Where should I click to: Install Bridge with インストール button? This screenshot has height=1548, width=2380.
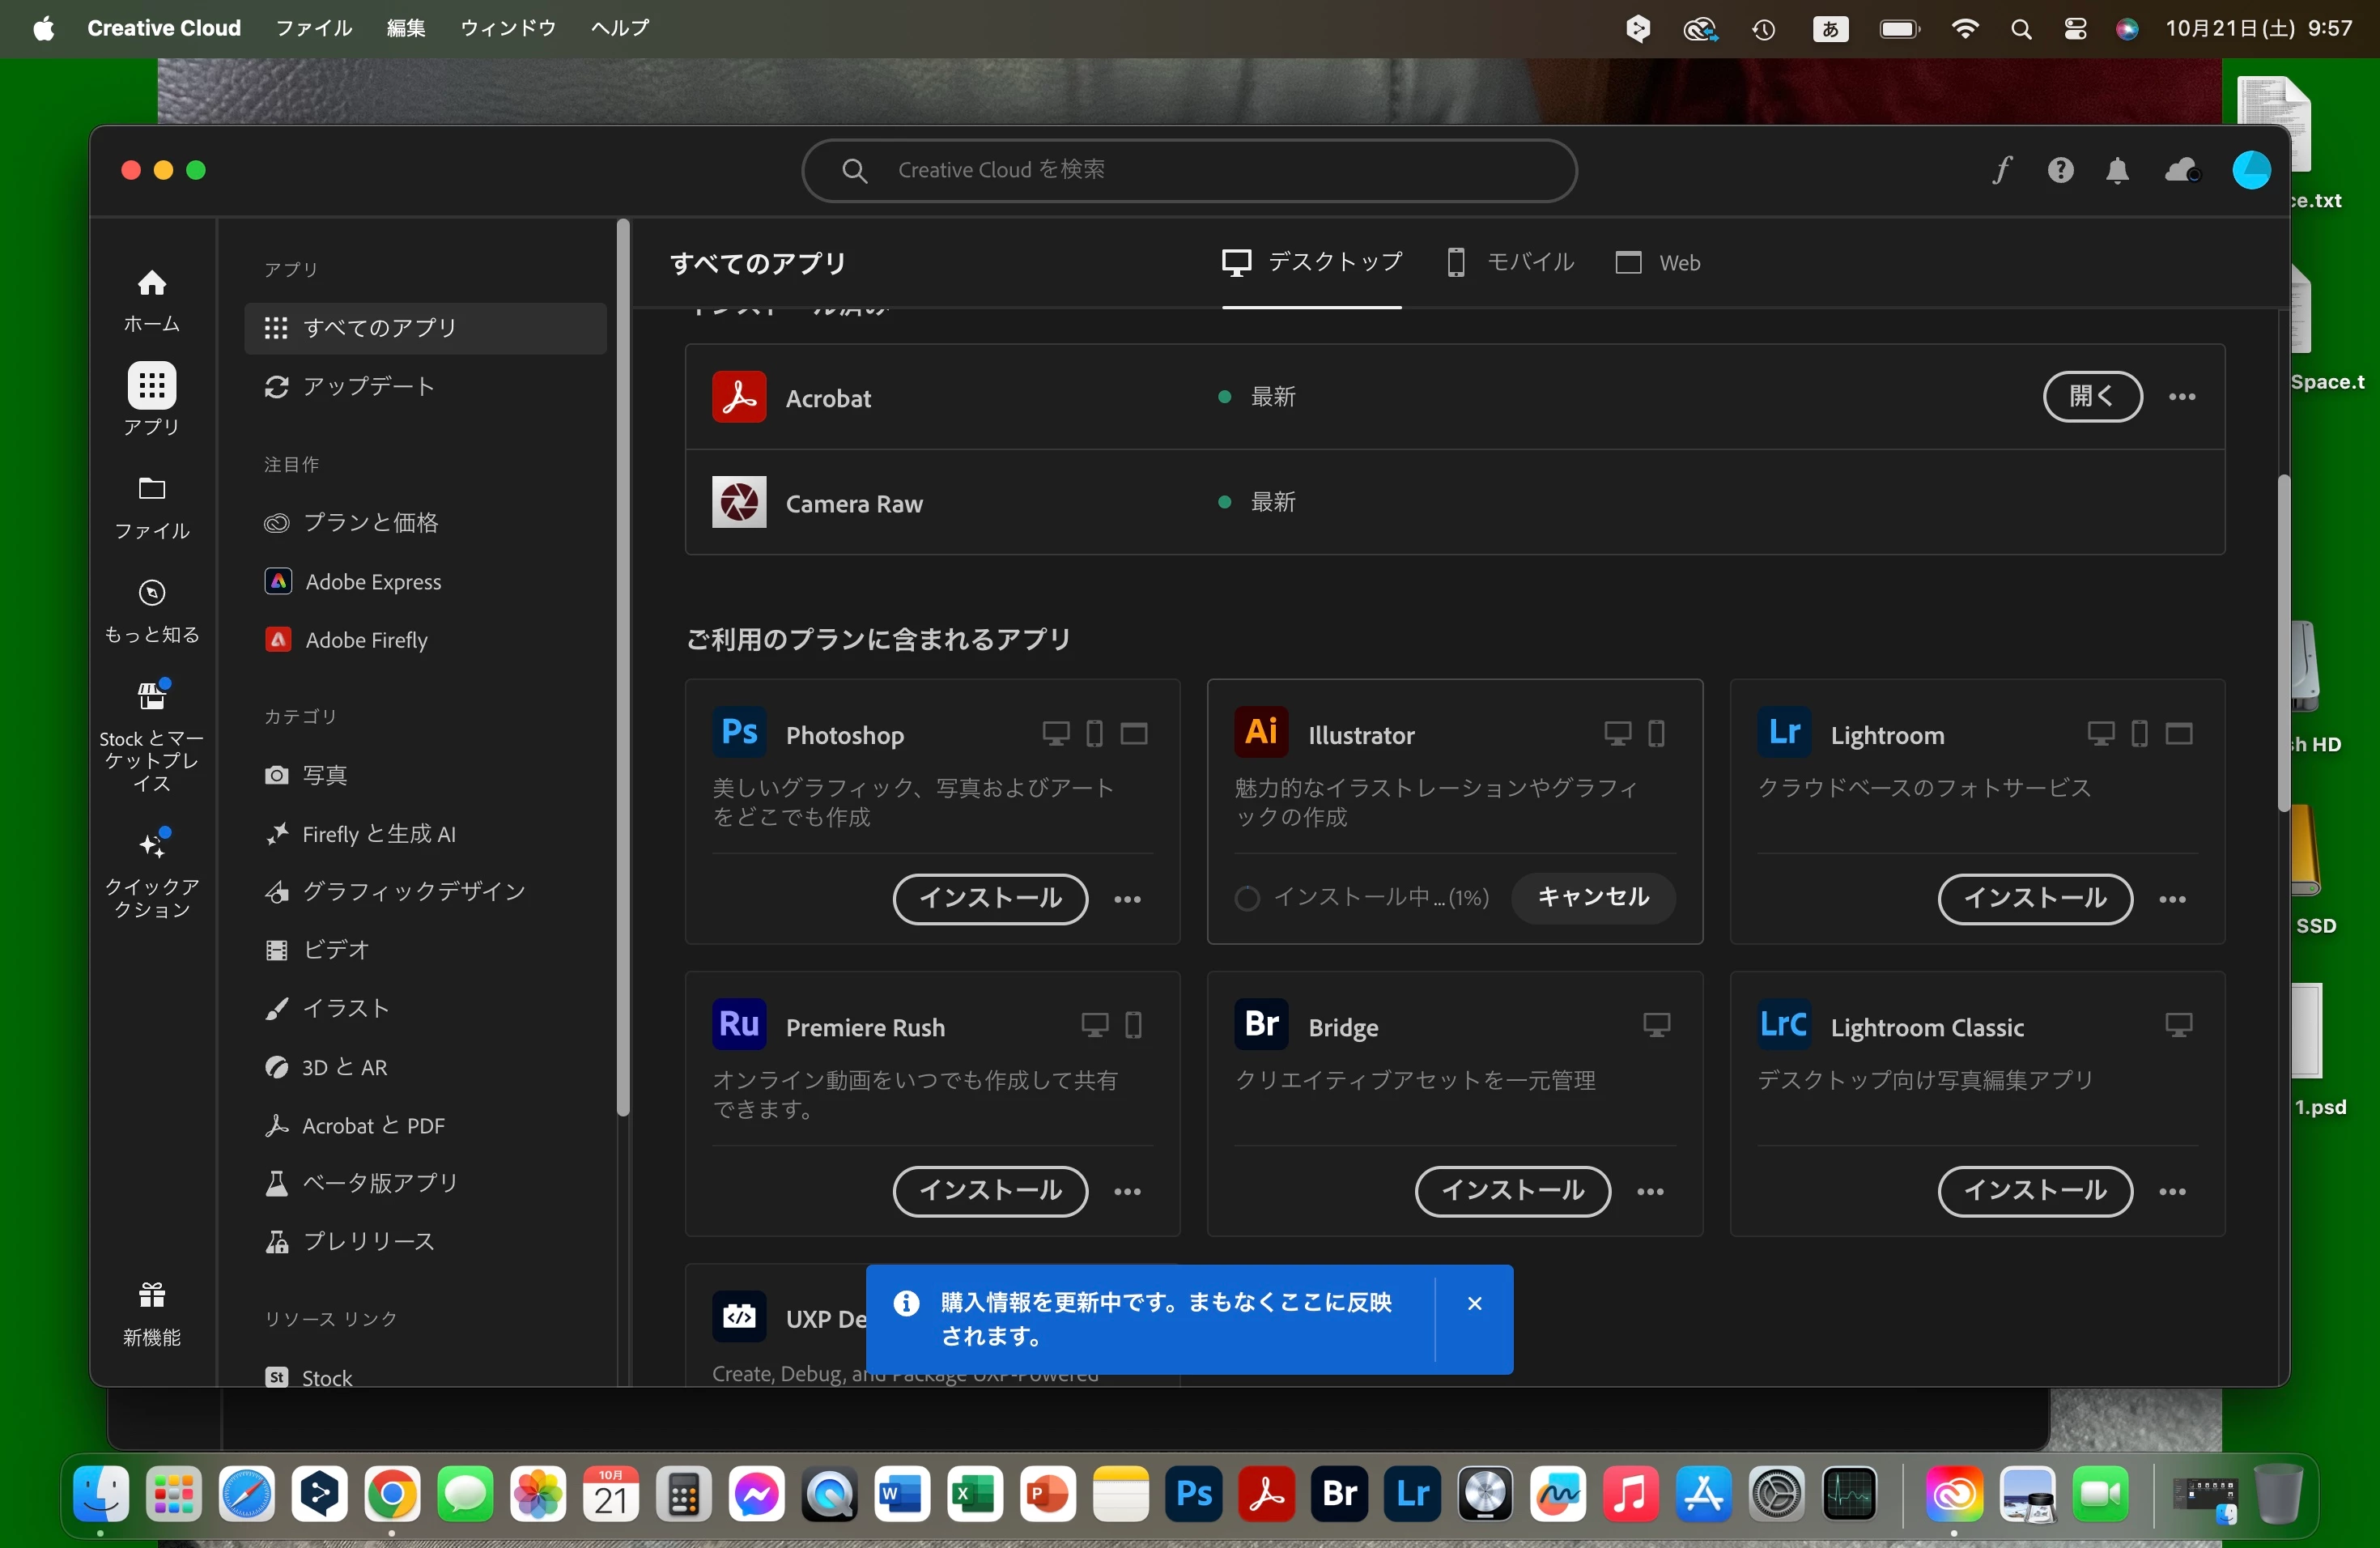pyautogui.click(x=1512, y=1190)
